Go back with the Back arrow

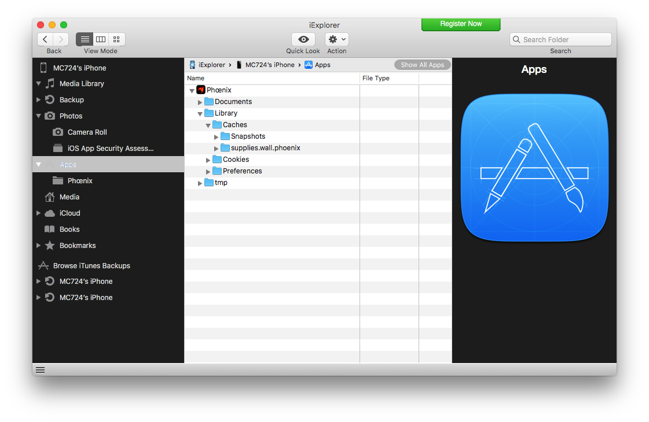click(x=45, y=39)
